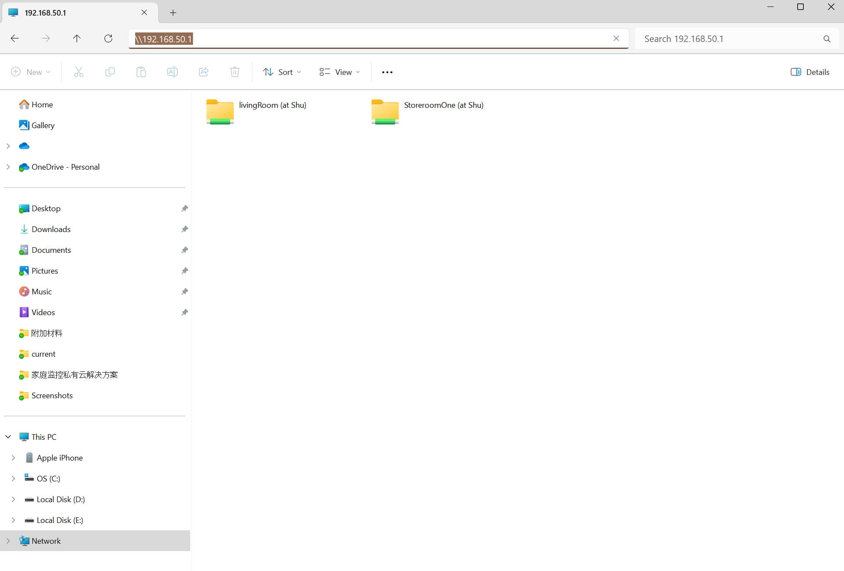The image size is (844, 571).
Task: Click the Delete trash can icon
Action: coord(235,72)
